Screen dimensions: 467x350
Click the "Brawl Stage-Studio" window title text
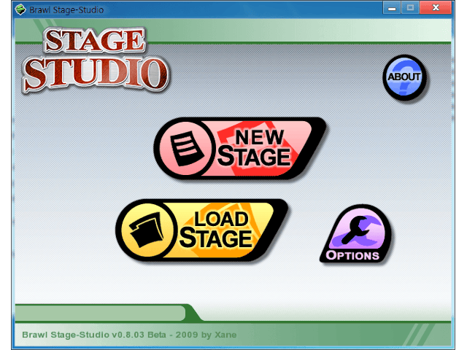(x=67, y=9)
